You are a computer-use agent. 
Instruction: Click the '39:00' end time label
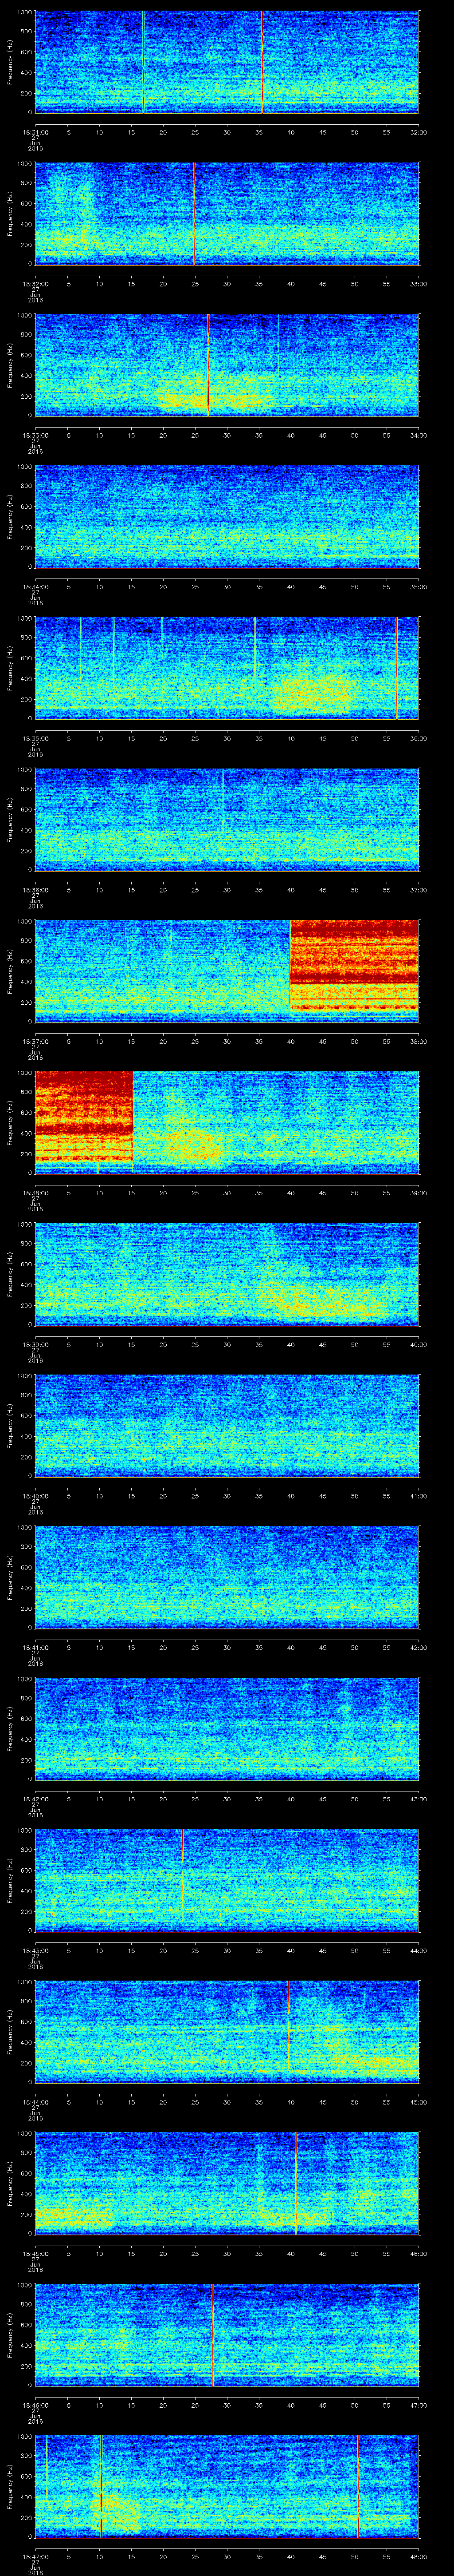pyautogui.click(x=418, y=1193)
